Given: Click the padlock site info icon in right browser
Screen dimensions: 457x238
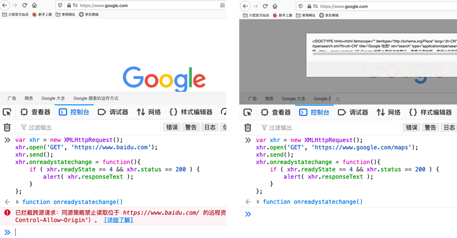Looking at the screenshot, I should tap(309, 6).
